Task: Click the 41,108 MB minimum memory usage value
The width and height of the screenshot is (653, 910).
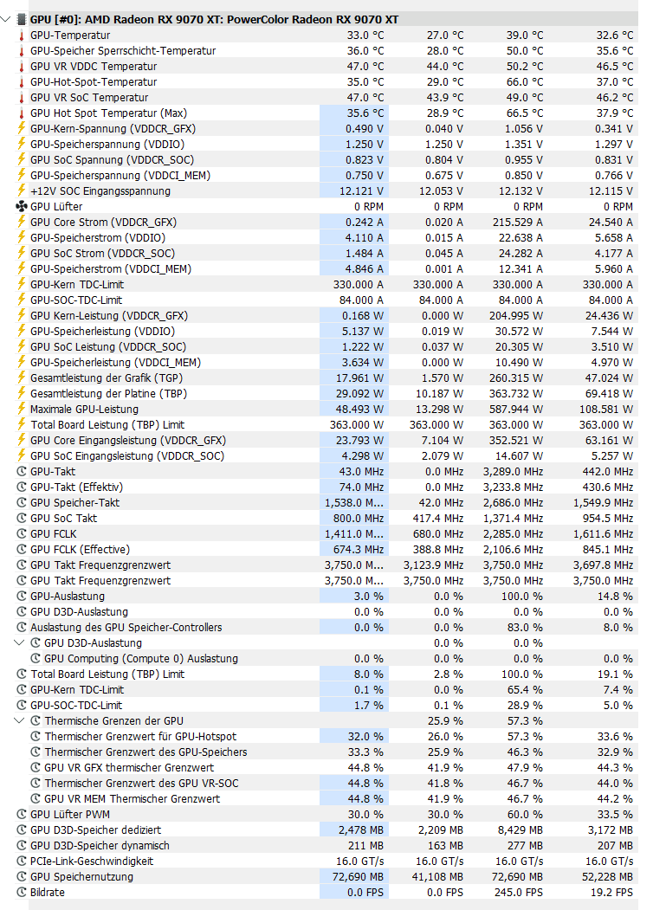Action: coord(437,876)
